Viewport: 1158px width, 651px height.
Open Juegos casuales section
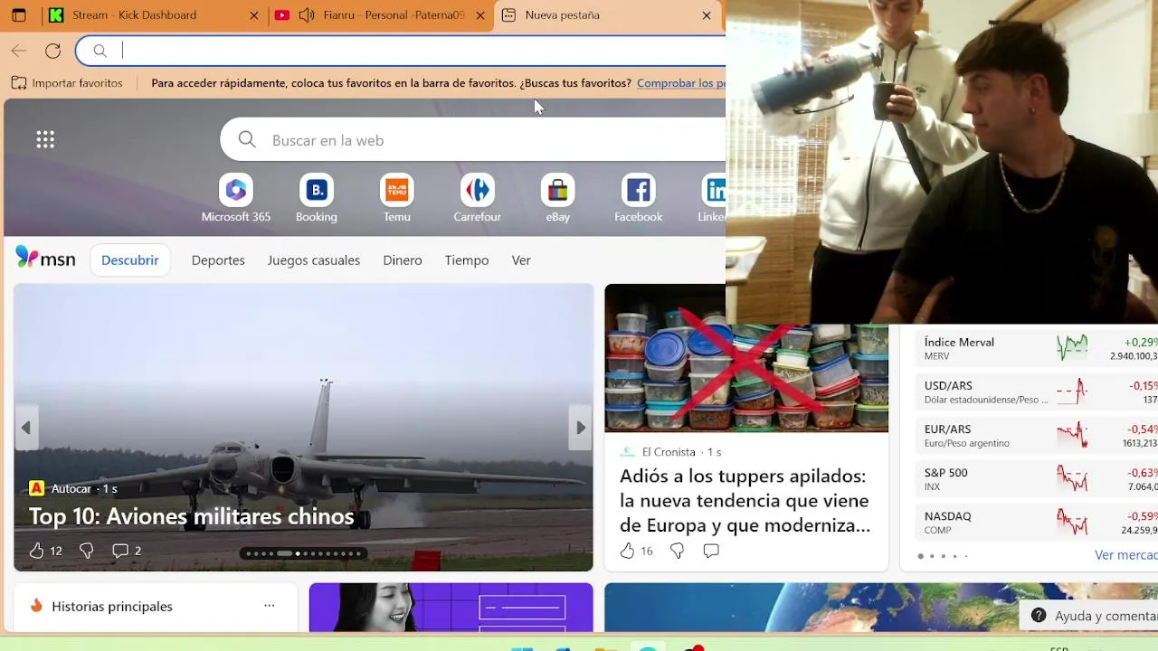tap(314, 260)
